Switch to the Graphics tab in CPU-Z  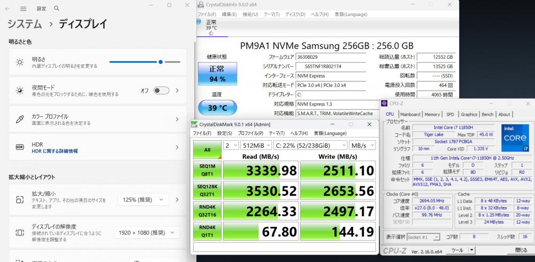[x=469, y=114]
